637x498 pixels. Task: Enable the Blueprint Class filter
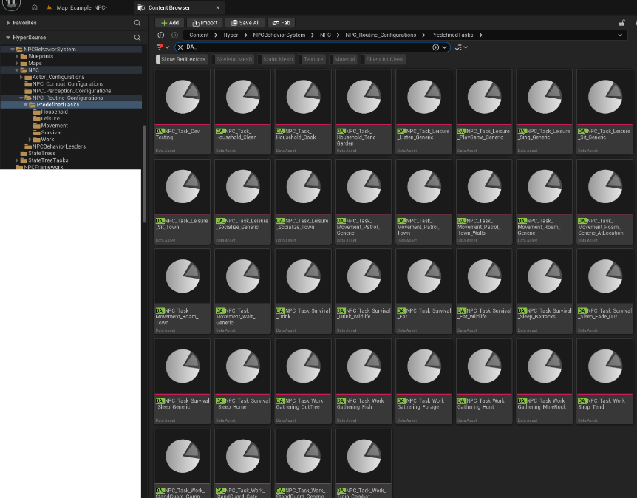[x=385, y=59]
